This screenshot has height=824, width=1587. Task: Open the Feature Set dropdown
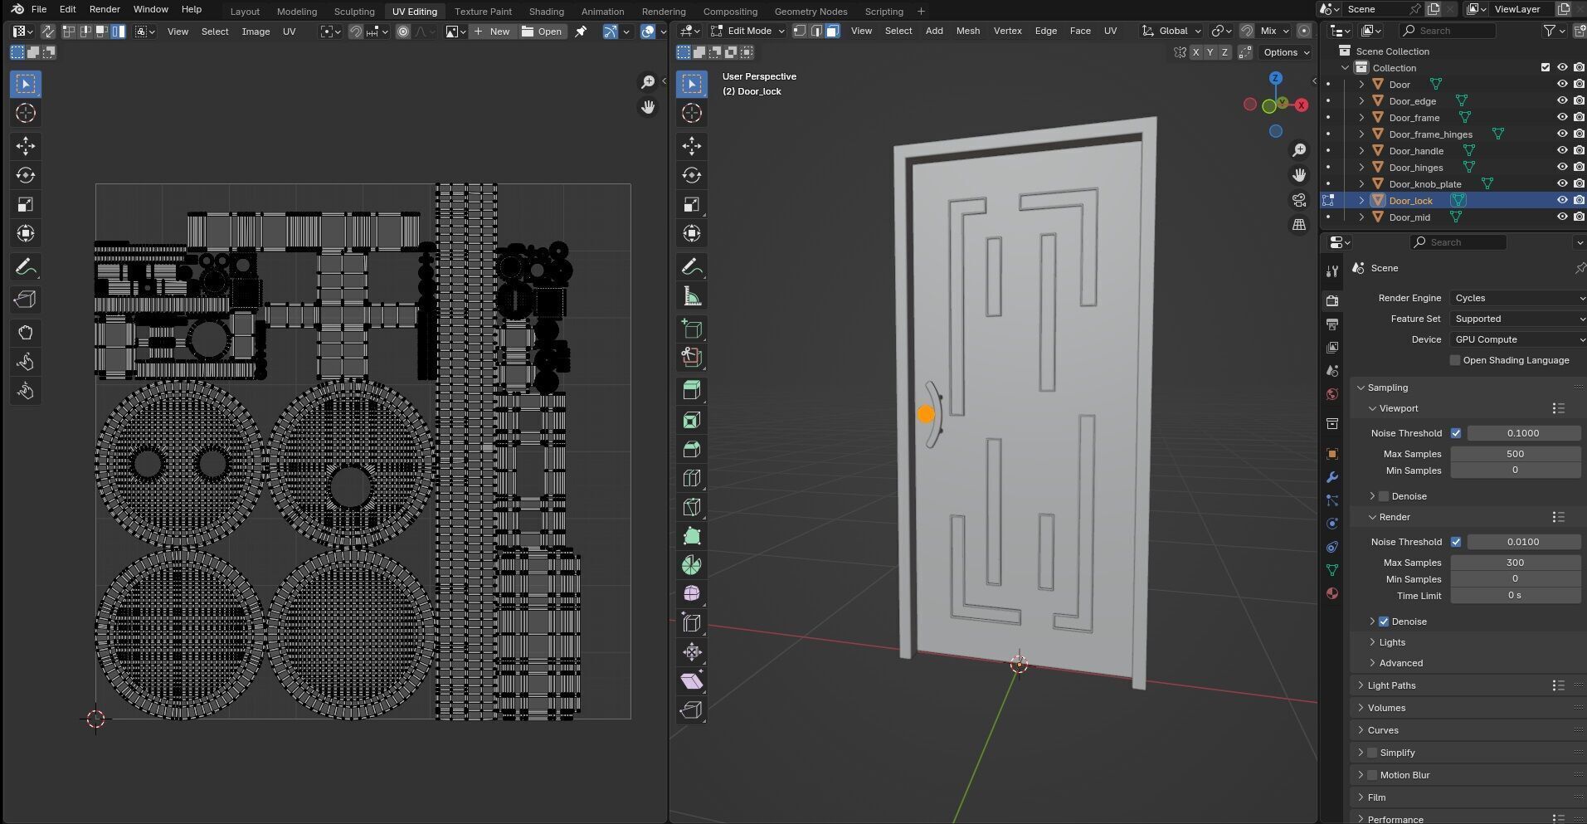tap(1518, 319)
